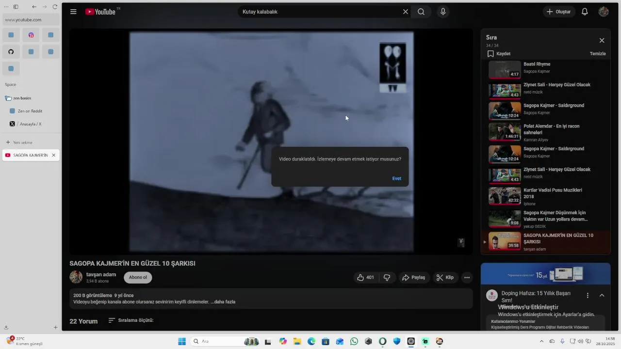Click the www.youtube.com address bar
This screenshot has height=349, width=621.
coord(31,20)
